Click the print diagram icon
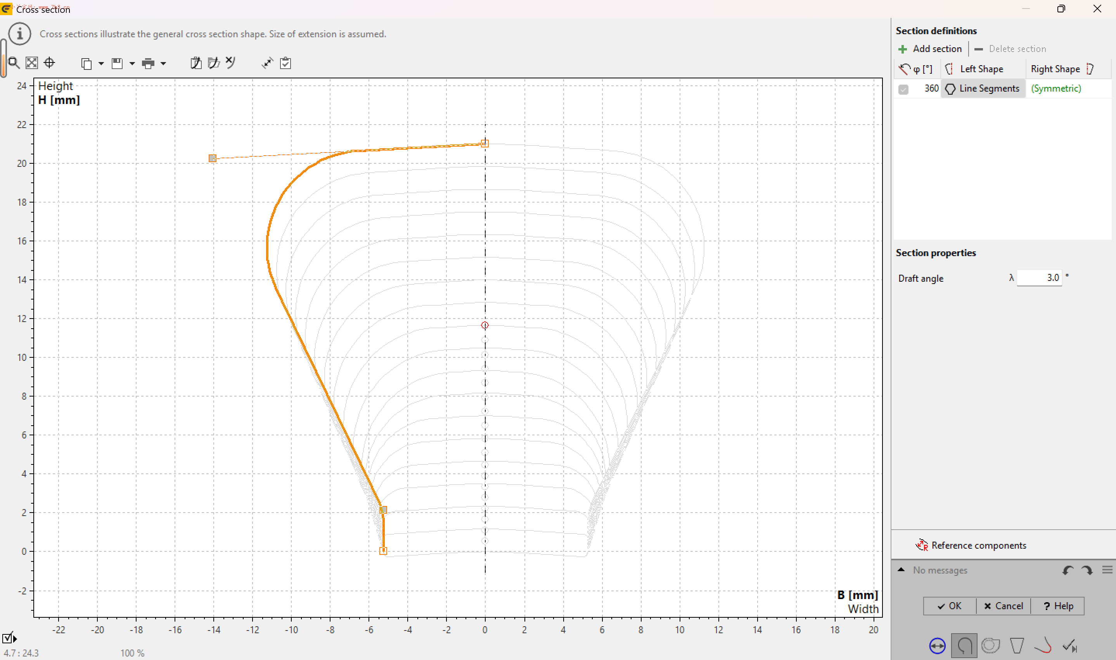This screenshot has height=660, width=1116. (148, 64)
